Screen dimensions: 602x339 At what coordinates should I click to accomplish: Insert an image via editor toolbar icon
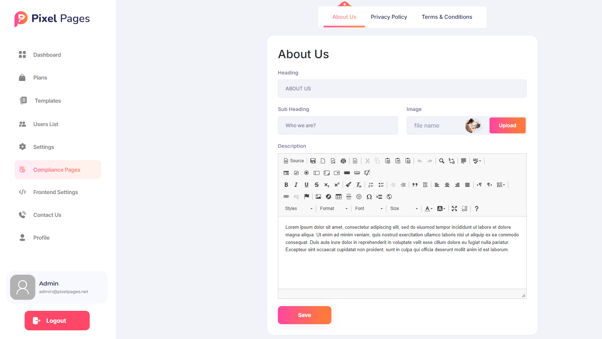point(318,197)
